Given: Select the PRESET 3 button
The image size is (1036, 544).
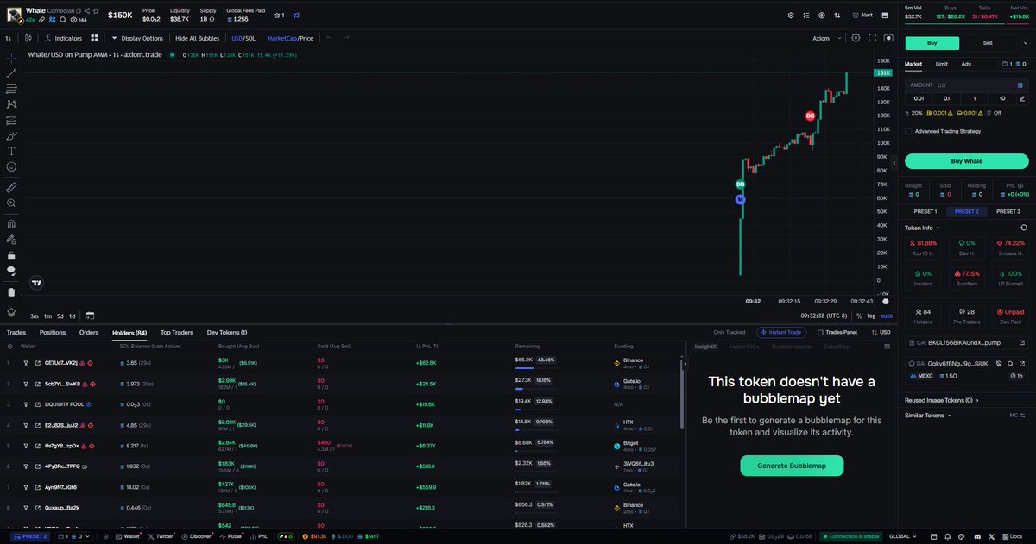Looking at the screenshot, I should pos(1008,211).
